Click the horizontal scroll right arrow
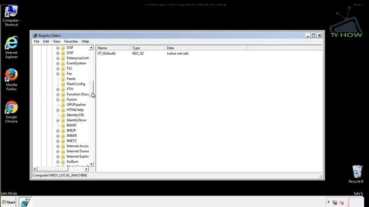This screenshot has width=369, height=207. [86, 168]
